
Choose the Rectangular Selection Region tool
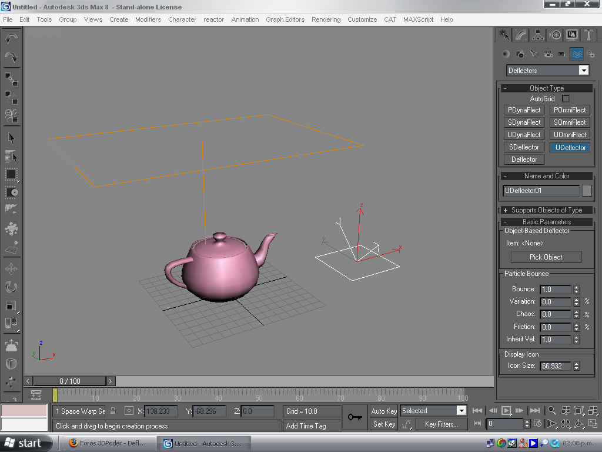click(x=11, y=174)
